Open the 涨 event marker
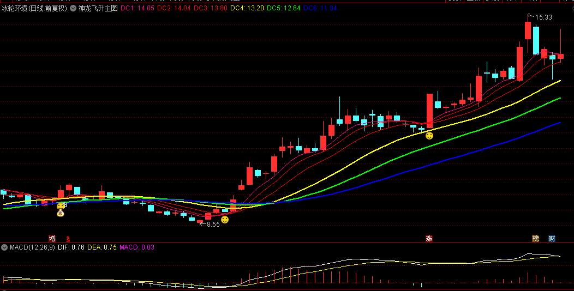 (x=429, y=239)
